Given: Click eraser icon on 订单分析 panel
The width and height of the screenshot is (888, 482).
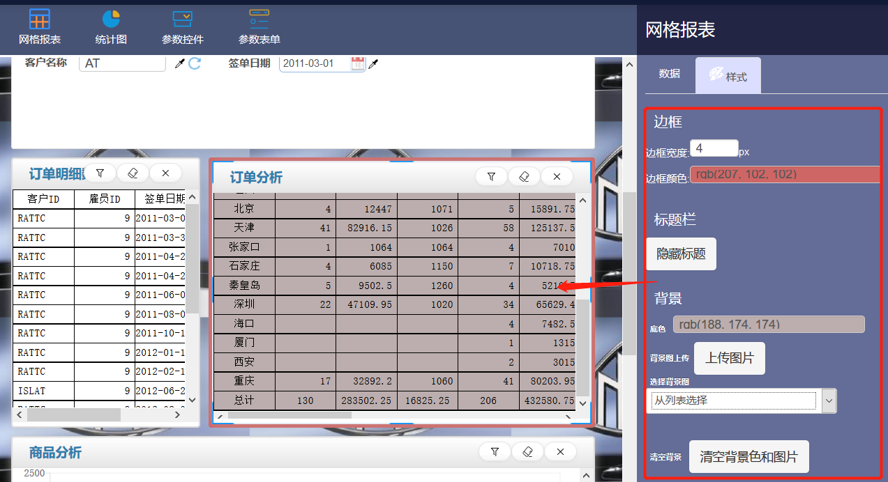Looking at the screenshot, I should 524,177.
